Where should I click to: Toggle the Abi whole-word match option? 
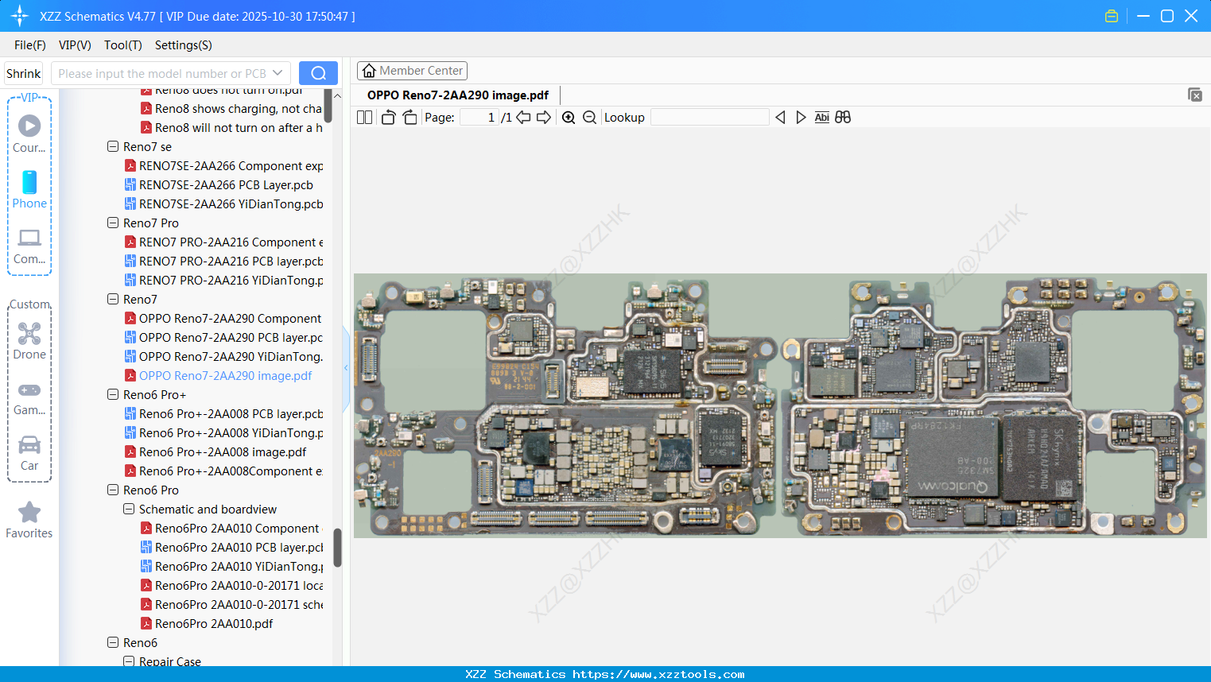pyautogui.click(x=821, y=118)
